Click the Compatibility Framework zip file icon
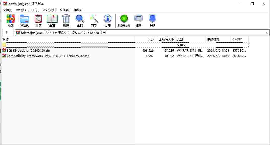270x145 pixels. [x=4, y=56]
